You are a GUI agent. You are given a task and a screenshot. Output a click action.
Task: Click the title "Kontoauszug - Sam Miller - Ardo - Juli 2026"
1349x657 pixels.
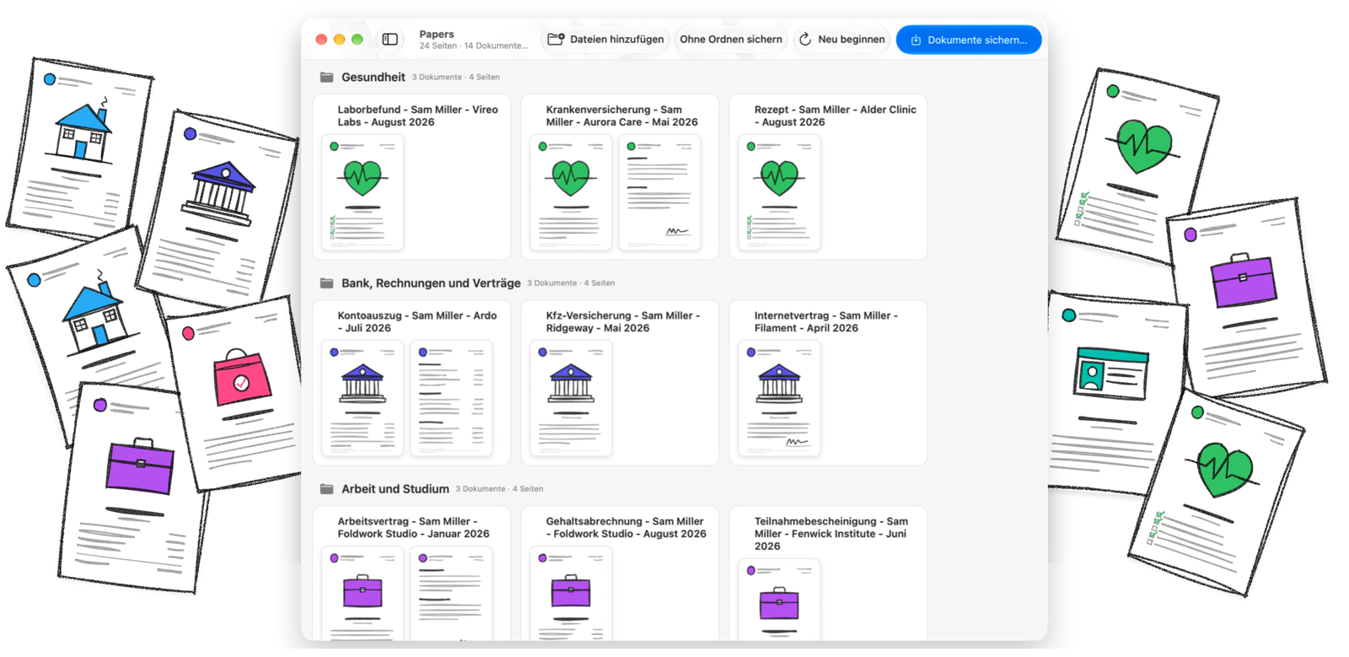[417, 321]
